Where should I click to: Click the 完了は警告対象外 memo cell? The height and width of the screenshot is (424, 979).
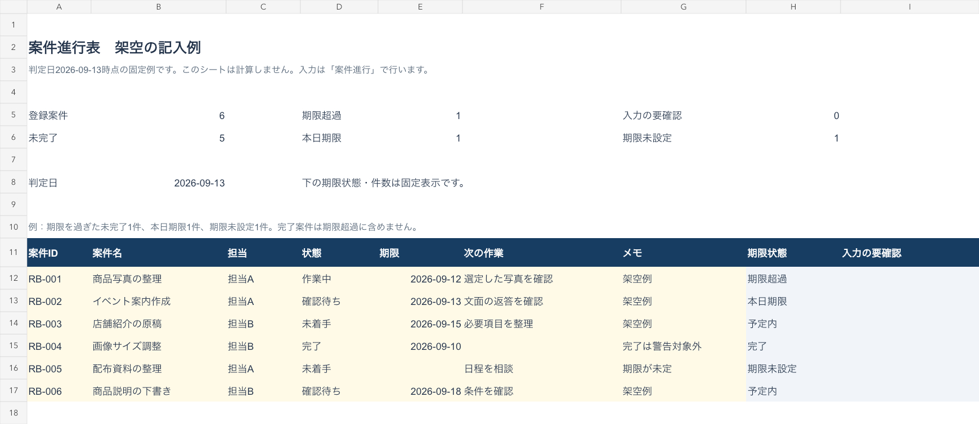[x=684, y=346]
